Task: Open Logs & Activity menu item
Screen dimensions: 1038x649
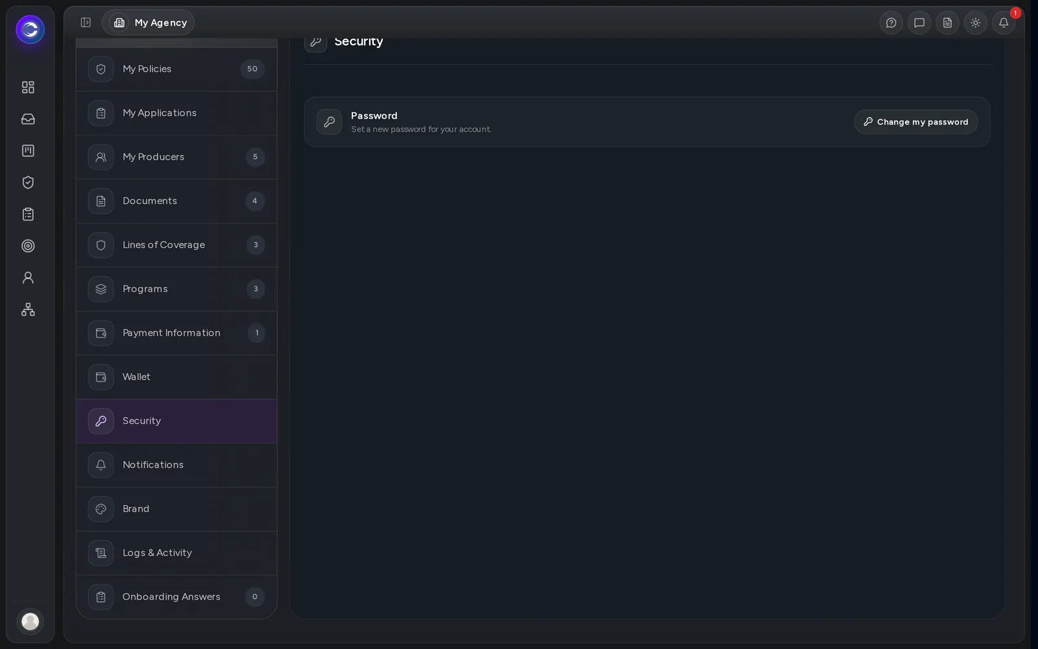Action: (176, 553)
